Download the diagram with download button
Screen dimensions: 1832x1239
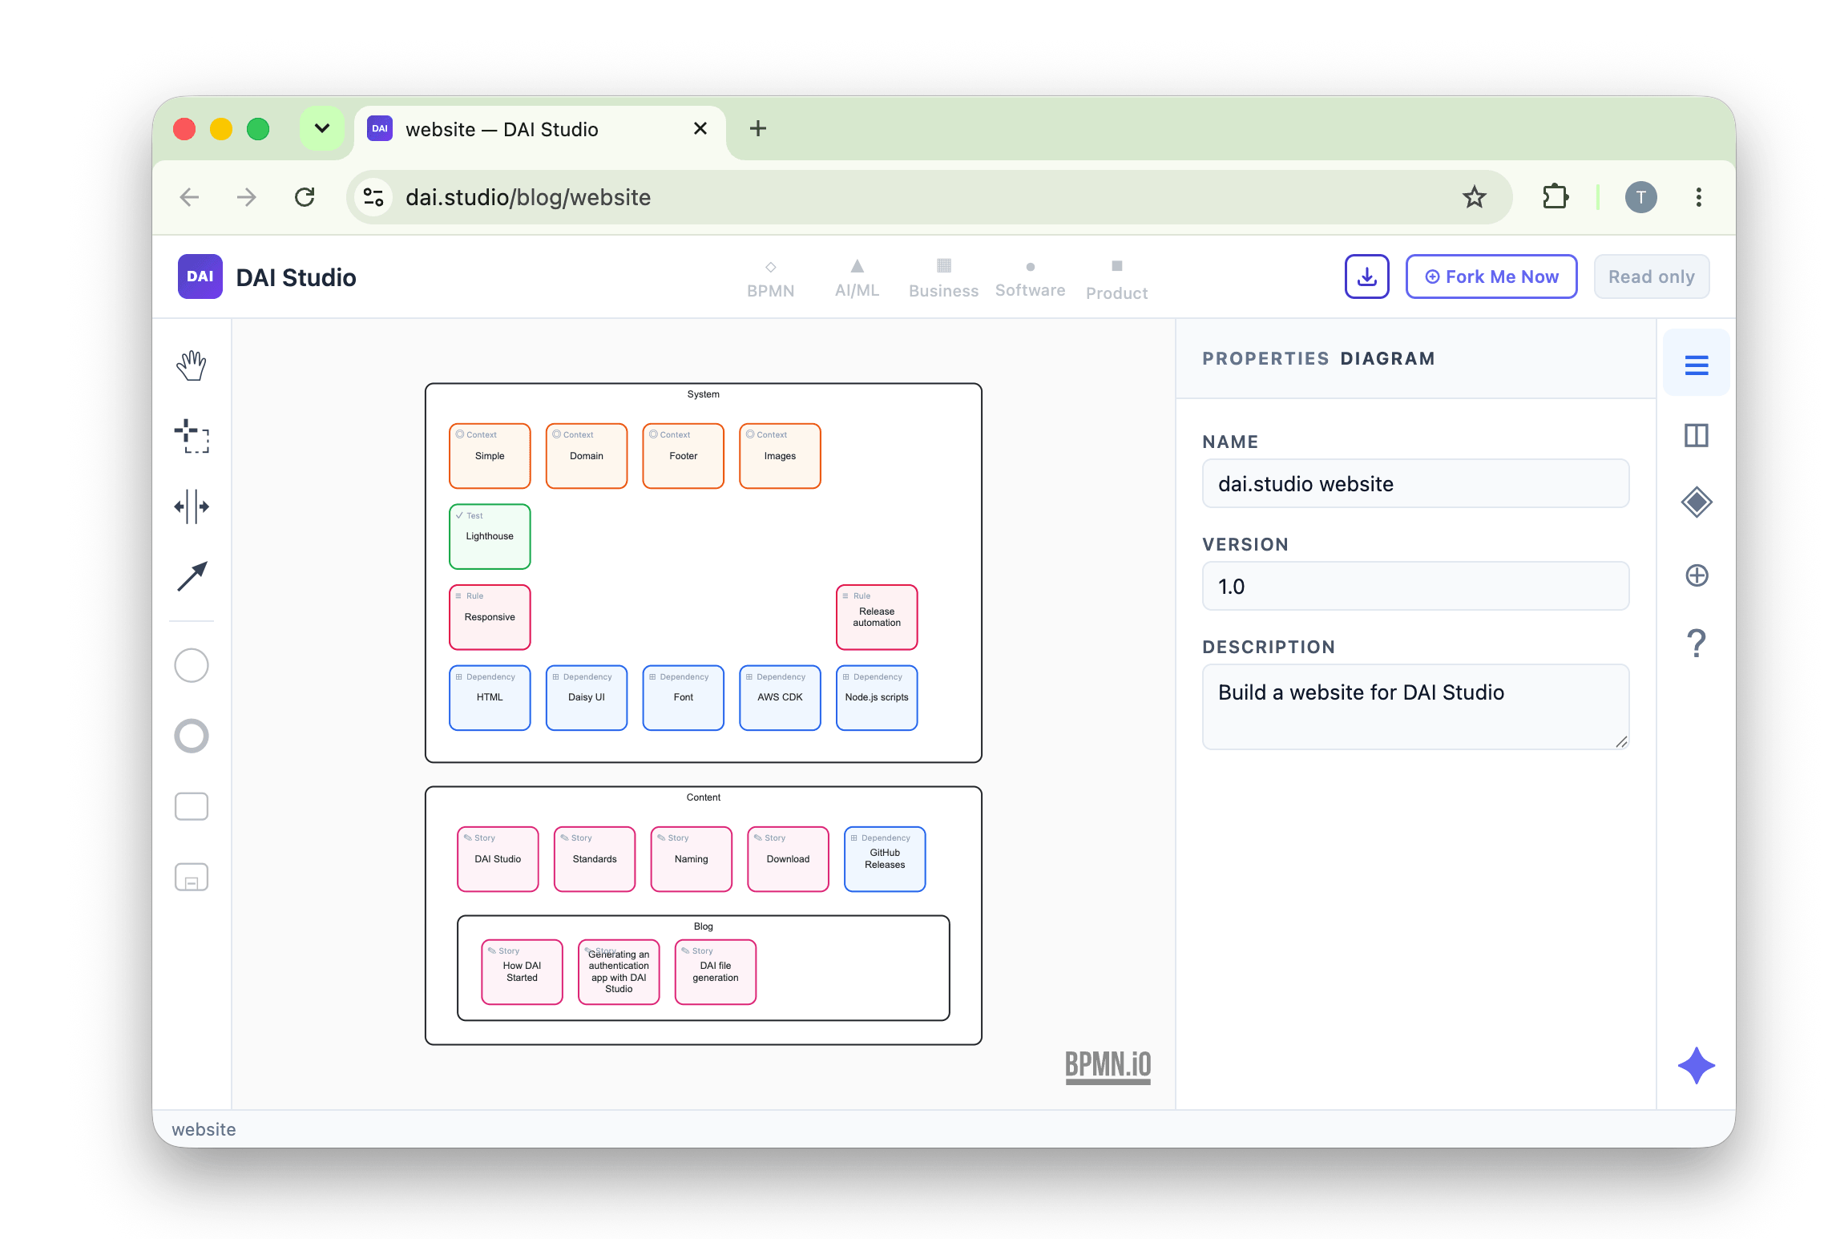click(1366, 276)
